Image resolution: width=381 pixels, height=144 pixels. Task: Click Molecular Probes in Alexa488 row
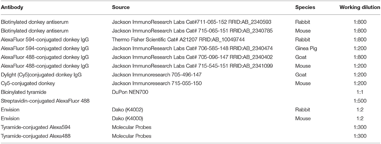[x=132, y=136]
